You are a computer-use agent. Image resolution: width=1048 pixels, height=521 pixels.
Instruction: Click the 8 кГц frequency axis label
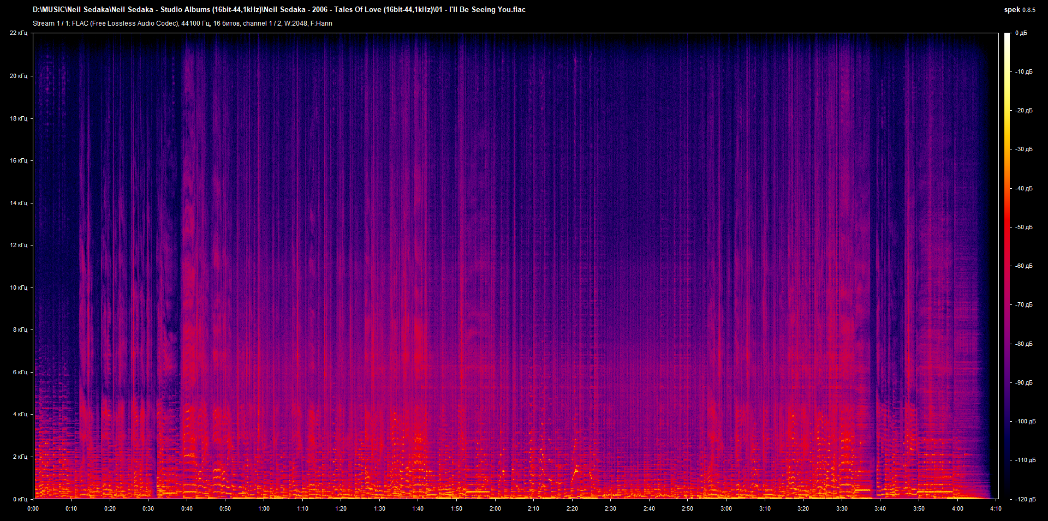[x=20, y=330]
